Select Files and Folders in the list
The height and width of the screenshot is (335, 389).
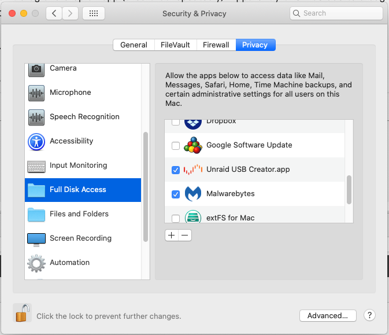tap(79, 214)
